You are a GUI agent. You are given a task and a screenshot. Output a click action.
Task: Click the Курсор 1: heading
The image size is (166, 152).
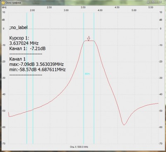point(19,38)
